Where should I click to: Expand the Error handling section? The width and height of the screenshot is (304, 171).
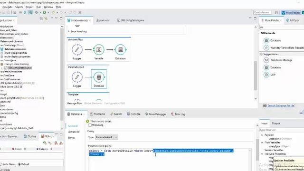pyautogui.click(x=68, y=31)
